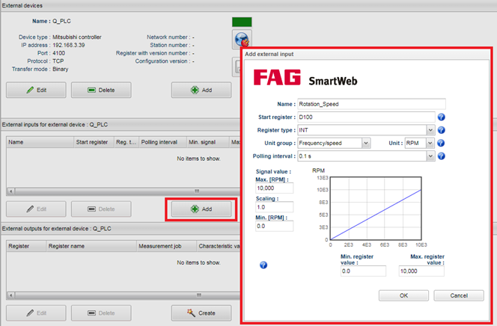Add an external input for Q_PLC
The height and width of the screenshot is (326, 497).
(x=201, y=209)
